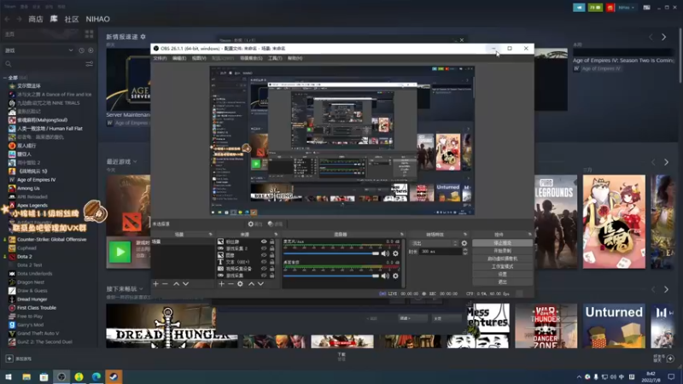Screen dimensions: 683x384
Task: Toggle the lock on the 文本 (GDI+) source
Action: 271,262
